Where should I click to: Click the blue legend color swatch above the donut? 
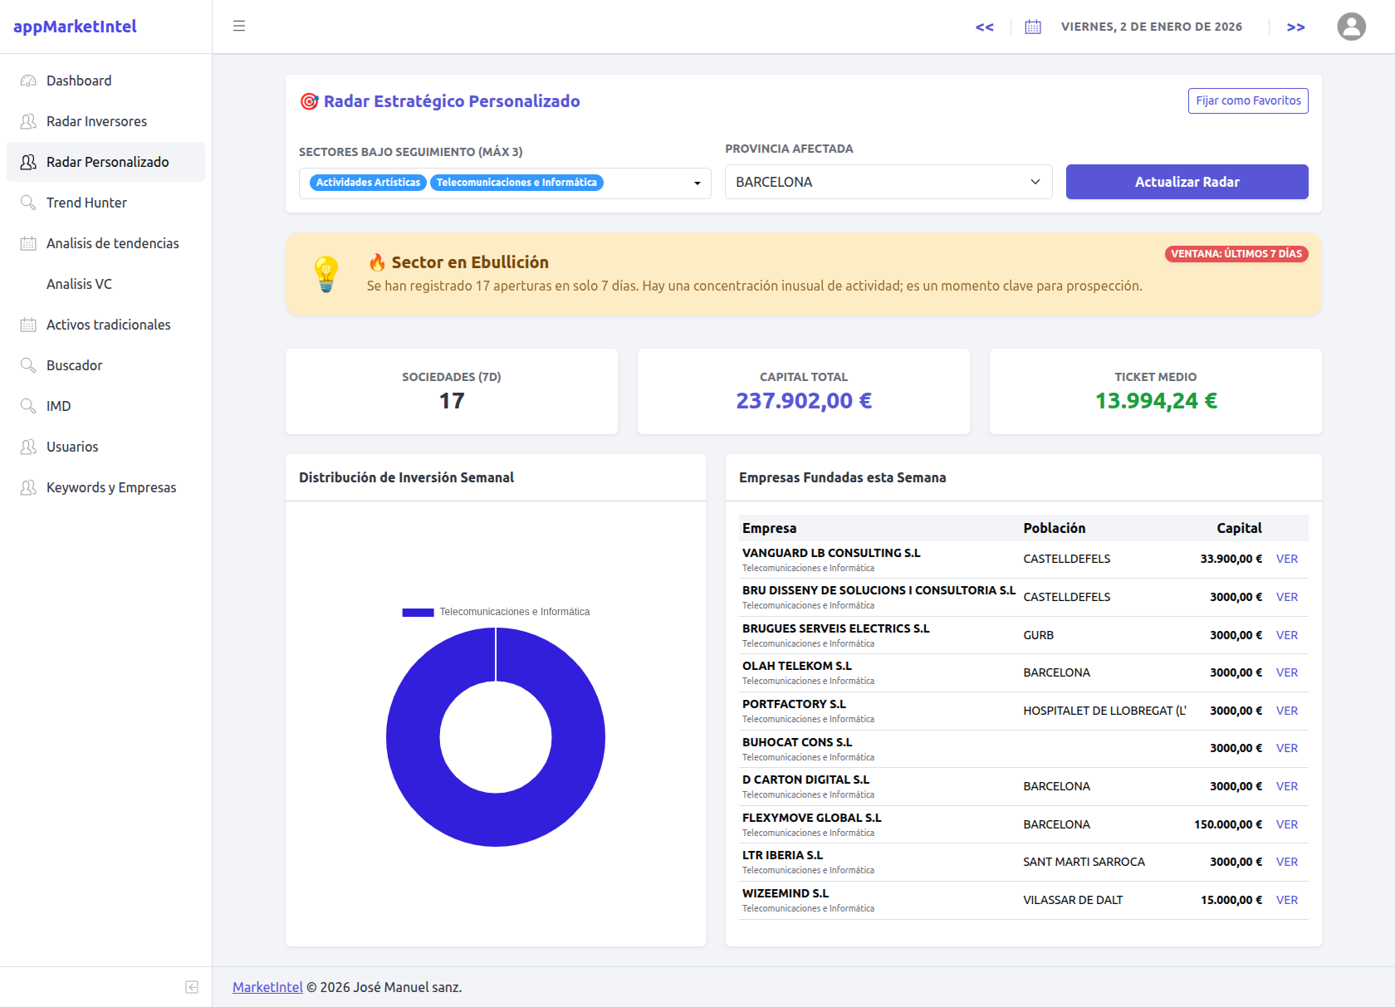[x=417, y=611]
